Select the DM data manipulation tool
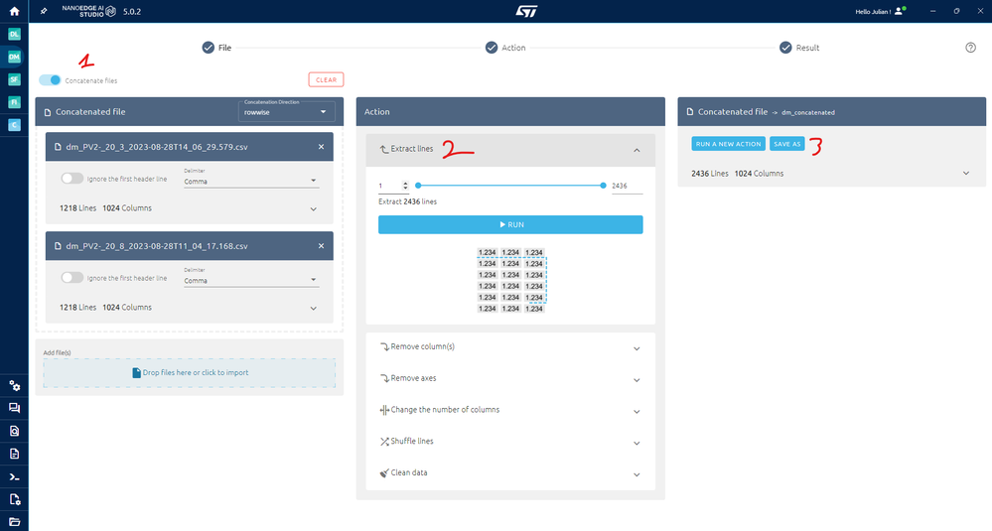 [x=14, y=57]
